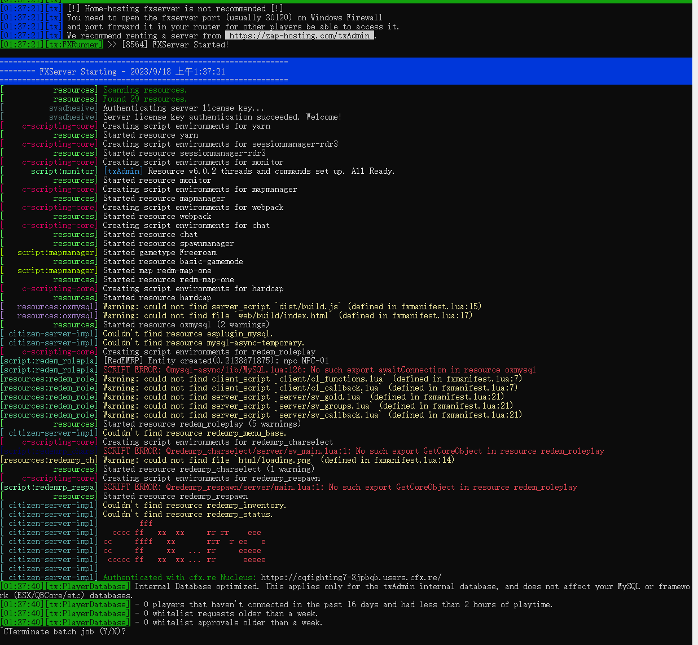Click the '[txAdmin] Resource v6.0.2 threads' line
Screen dimensions: 698x645
point(249,171)
